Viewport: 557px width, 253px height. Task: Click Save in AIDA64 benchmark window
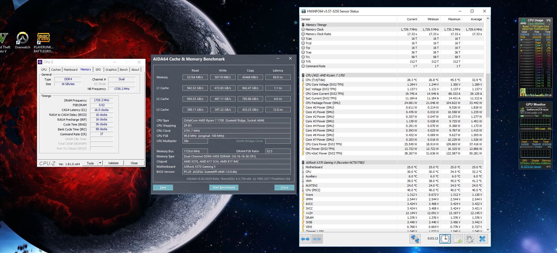(163, 187)
